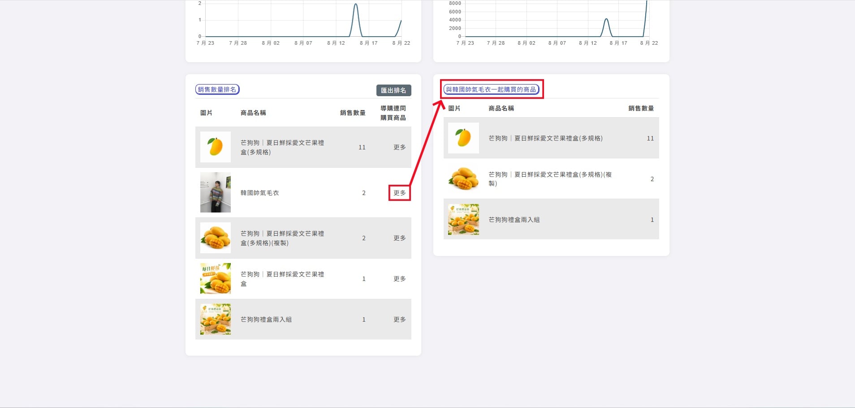Click the sweater product thumbnail in ranking list
Viewport: 855px width, 408px height.
pyautogui.click(x=216, y=192)
